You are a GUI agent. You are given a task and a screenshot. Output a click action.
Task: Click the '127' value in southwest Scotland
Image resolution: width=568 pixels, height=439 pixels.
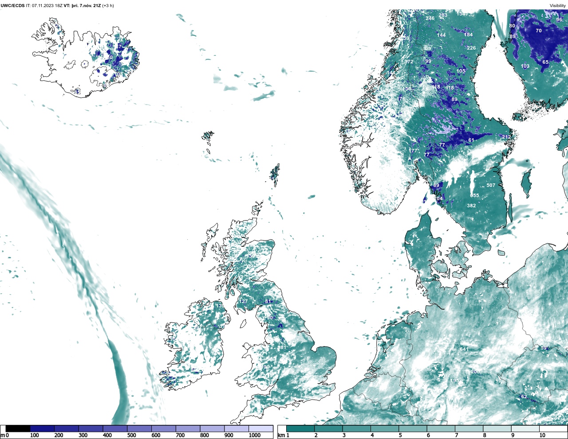[244, 301]
